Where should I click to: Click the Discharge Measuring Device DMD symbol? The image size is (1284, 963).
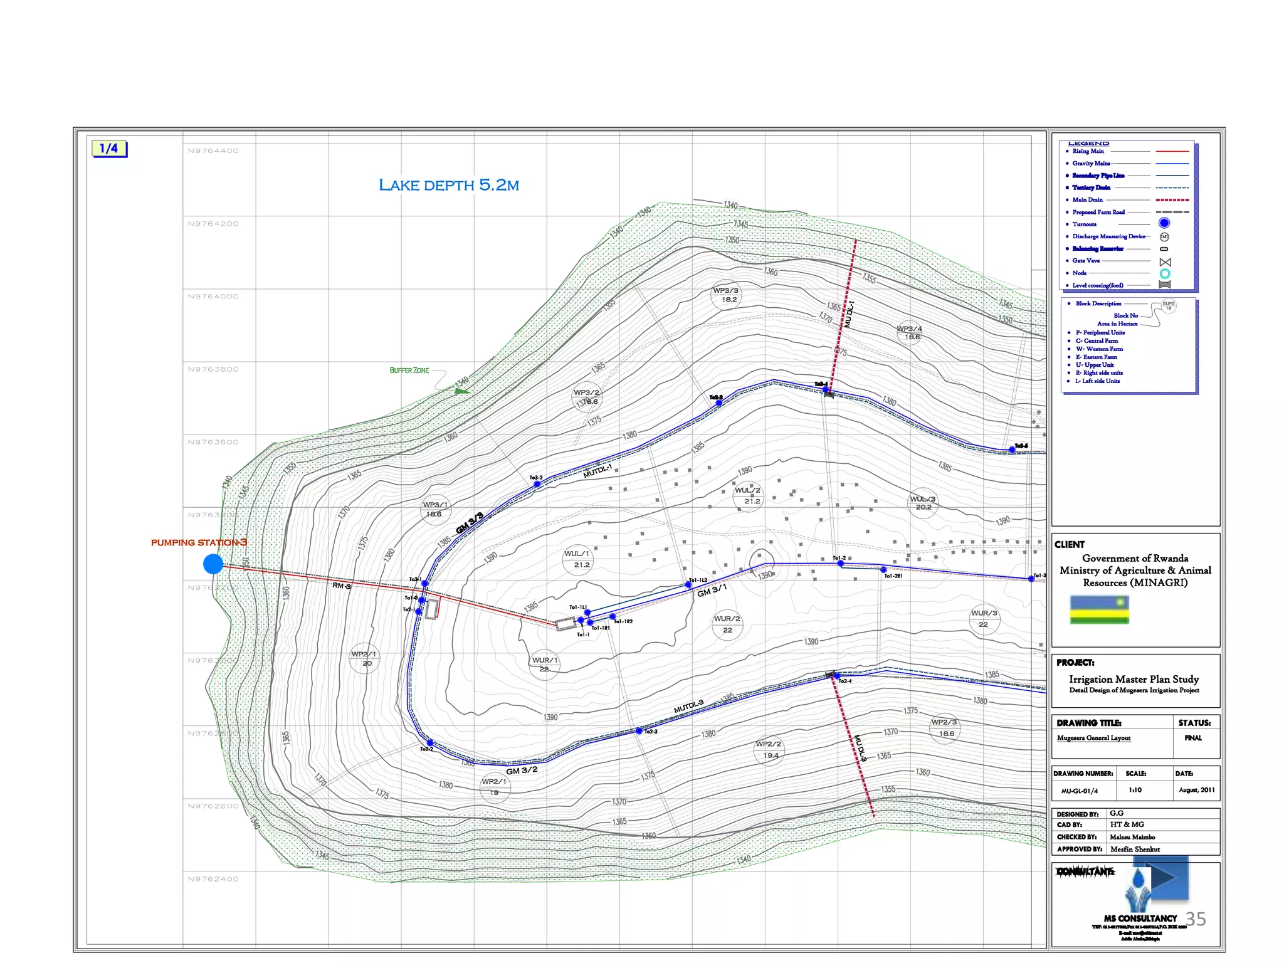tap(1164, 237)
